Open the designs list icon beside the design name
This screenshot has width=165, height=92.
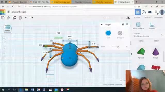pos(9,12)
